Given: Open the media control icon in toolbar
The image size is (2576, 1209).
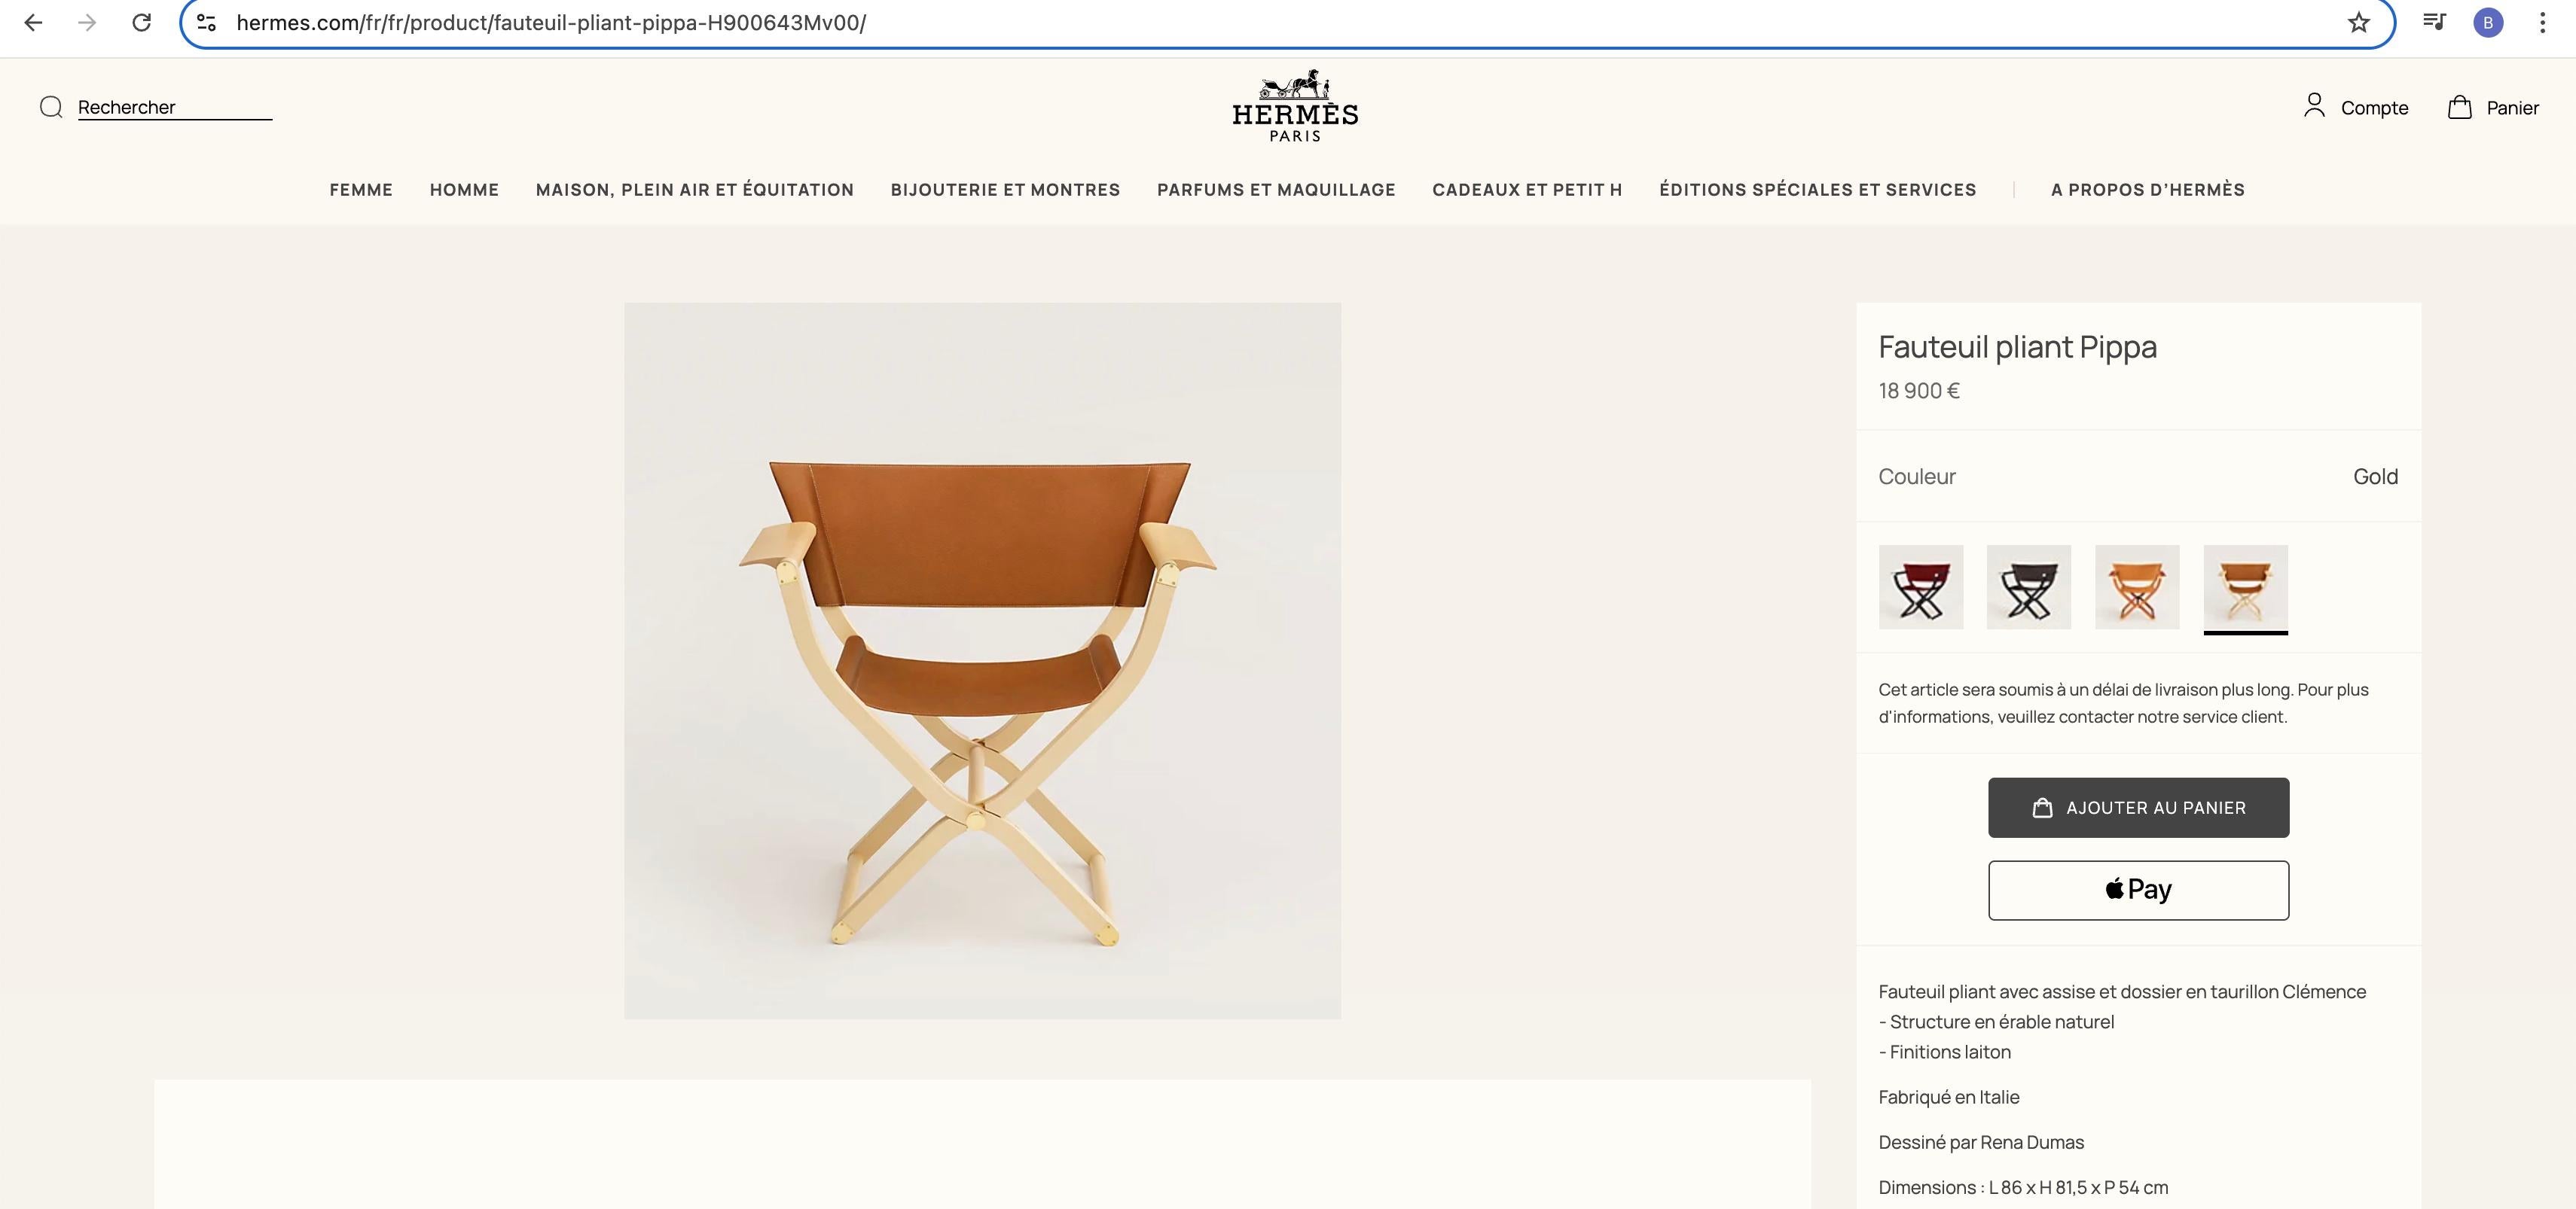Looking at the screenshot, I should coord(2434,22).
